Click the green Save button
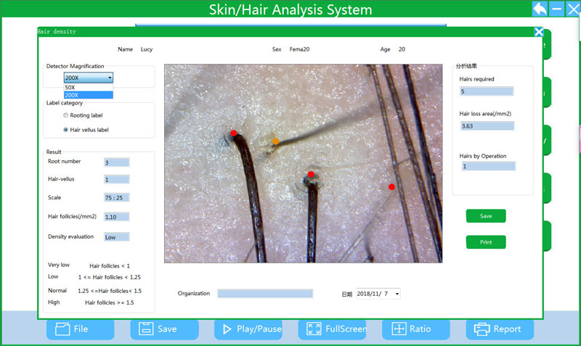581x346 pixels. pyautogui.click(x=486, y=215)
